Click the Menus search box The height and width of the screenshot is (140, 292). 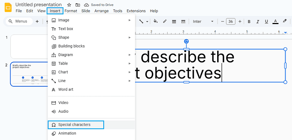point(19,22)
